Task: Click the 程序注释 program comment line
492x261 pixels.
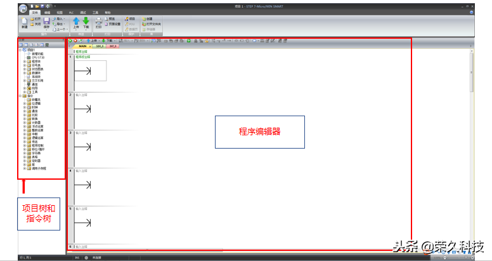Action: click(x=82, y=51)
